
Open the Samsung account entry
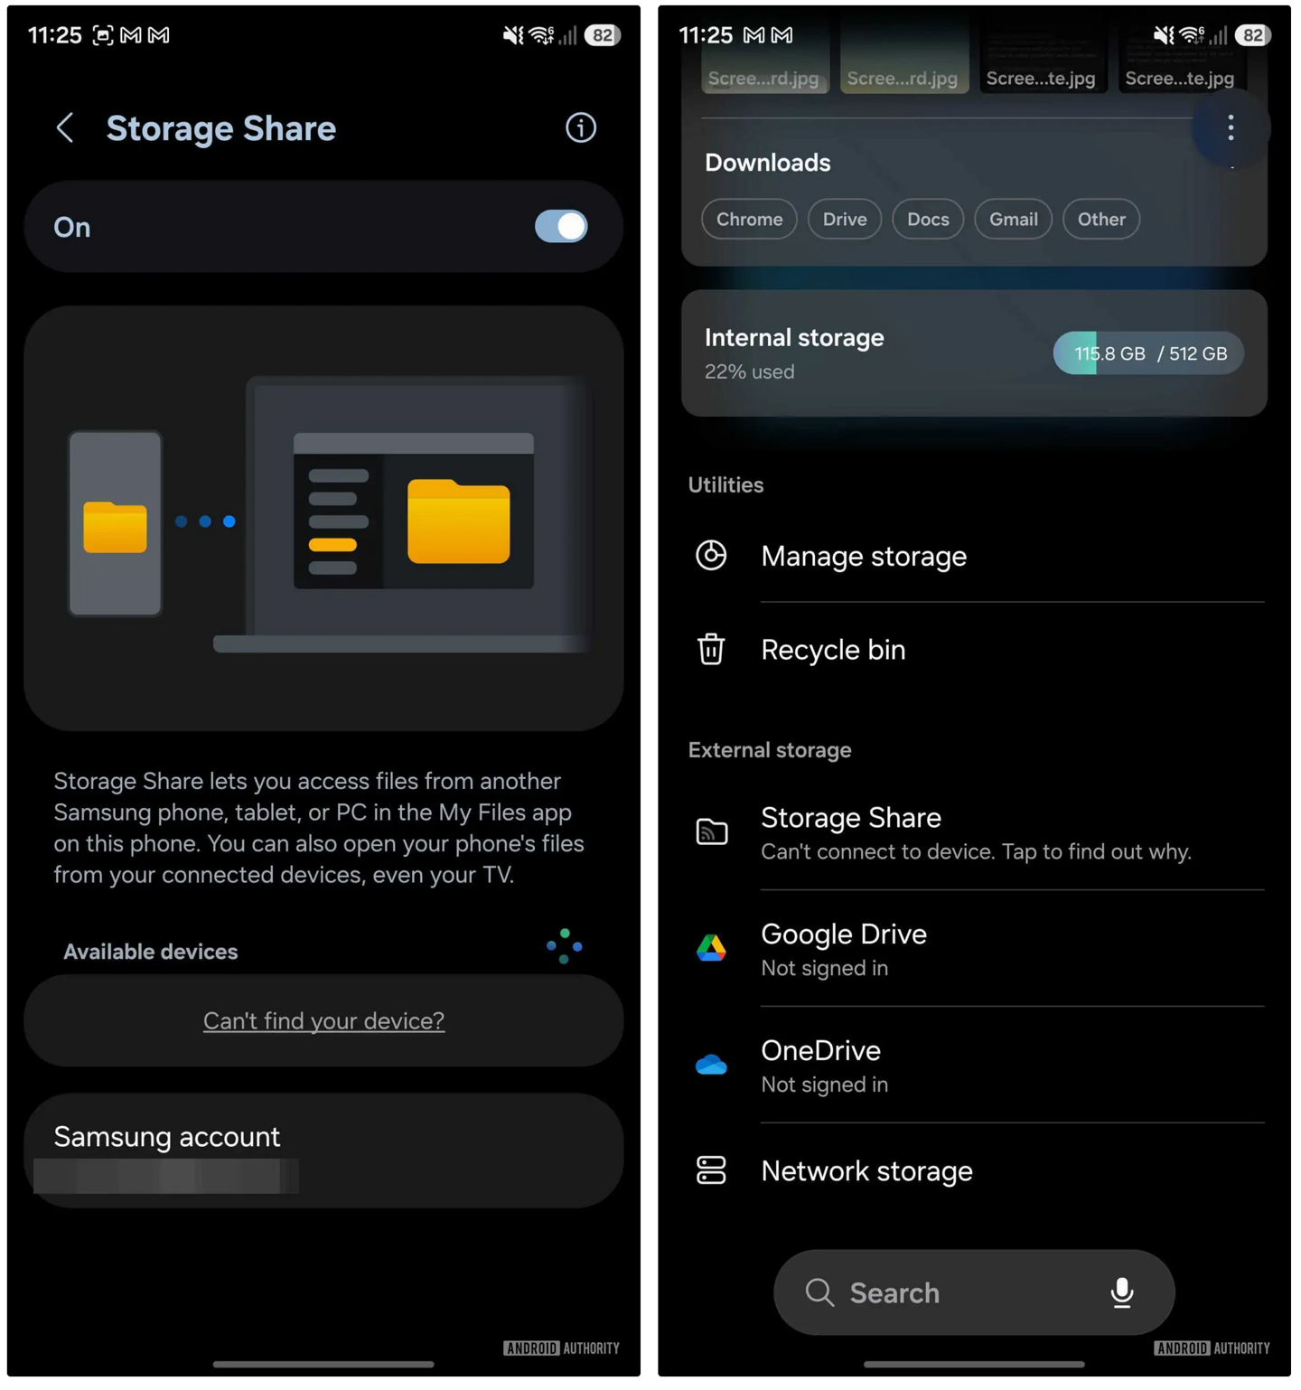coord(323,1150)
